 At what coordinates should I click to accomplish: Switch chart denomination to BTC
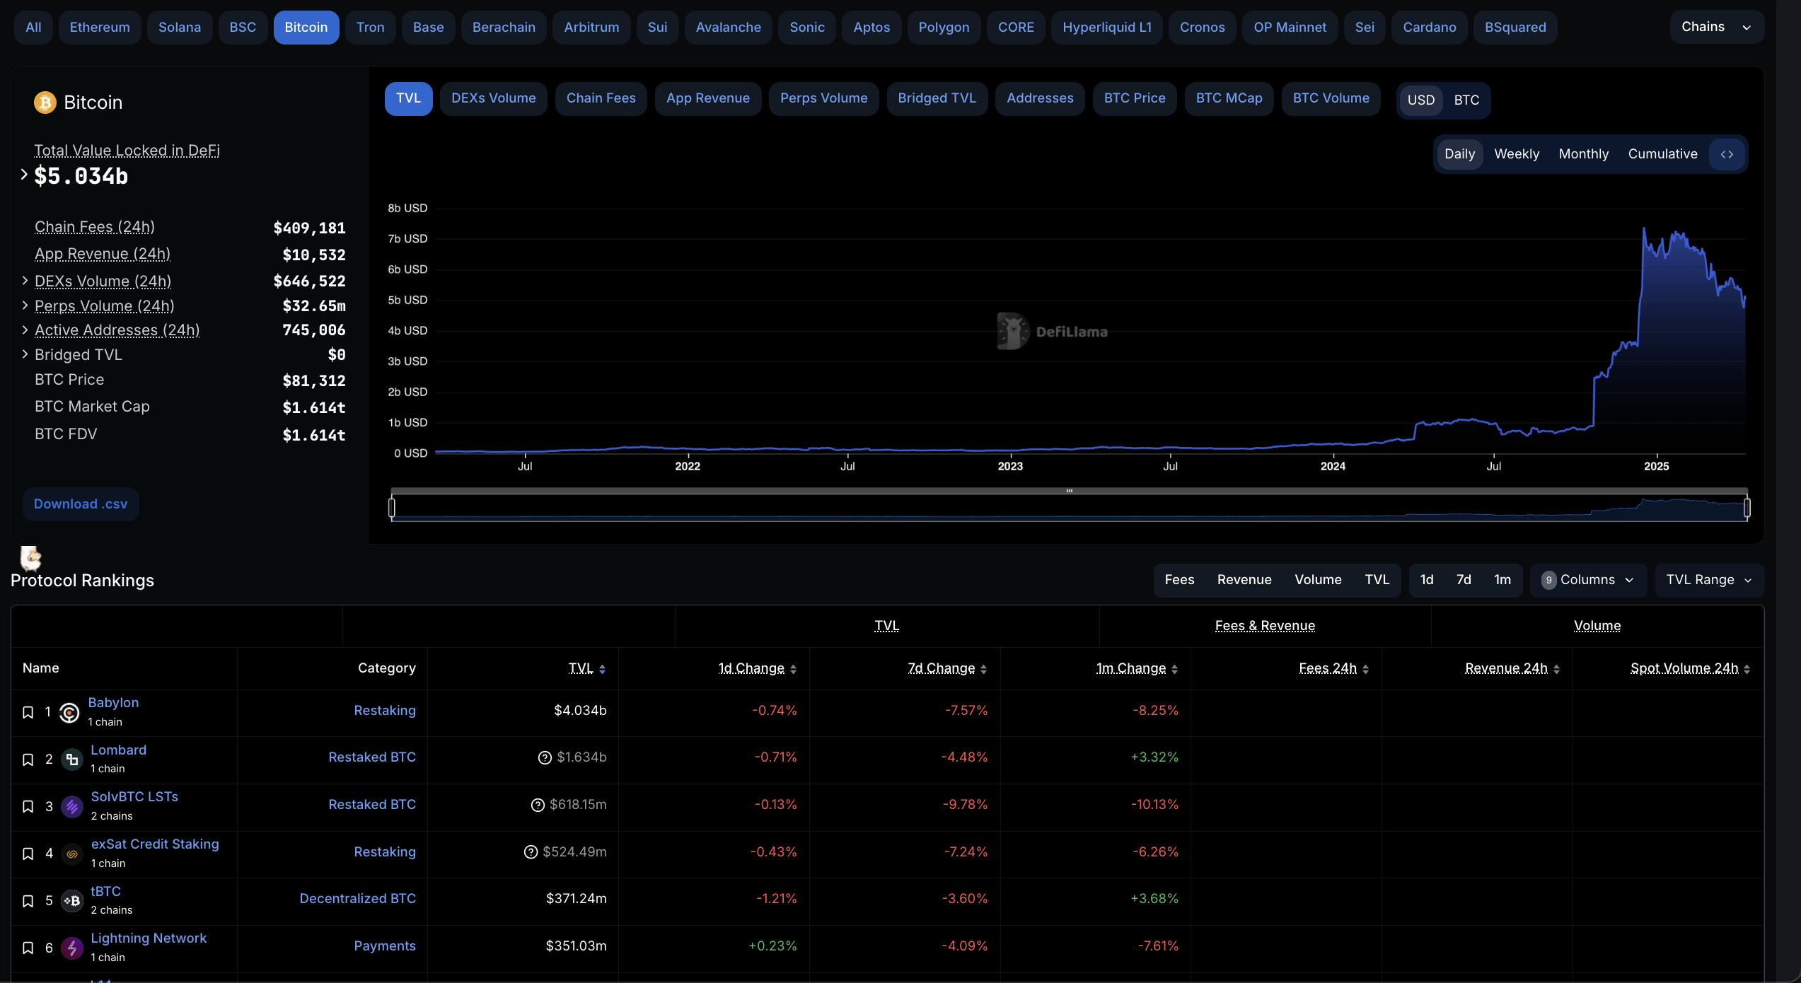coord(1466,100)
